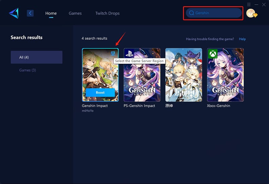Select the All (4) filter
The height and width of the screenshot is (184, 269).
(37, 57)
